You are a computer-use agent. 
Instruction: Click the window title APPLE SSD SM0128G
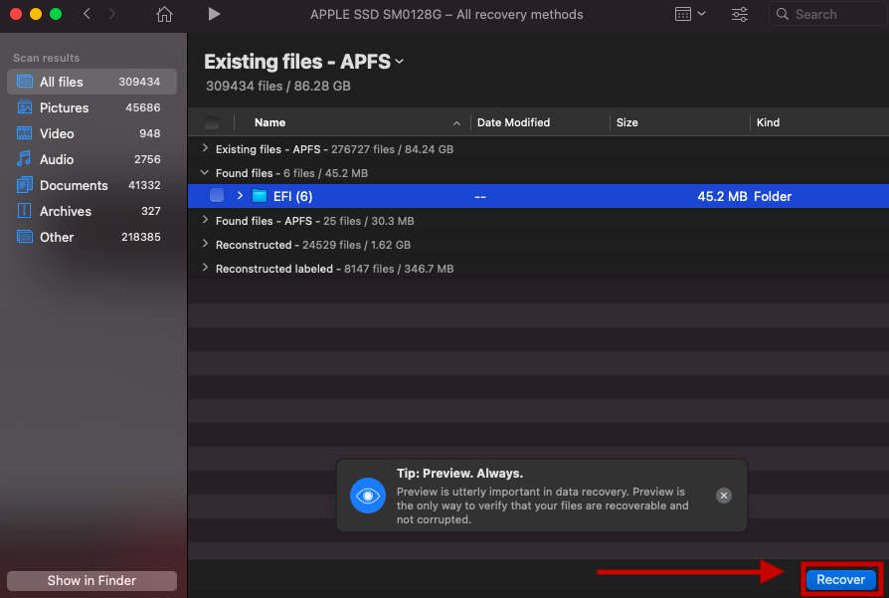446,14
